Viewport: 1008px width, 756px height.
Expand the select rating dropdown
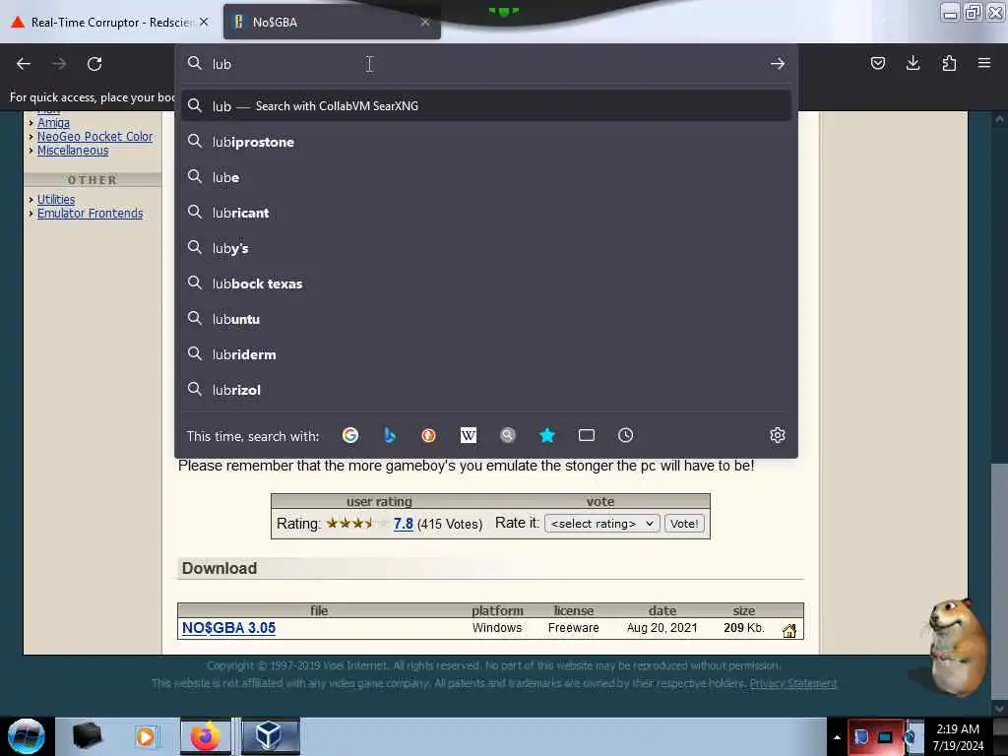click(x=601, y=524)
